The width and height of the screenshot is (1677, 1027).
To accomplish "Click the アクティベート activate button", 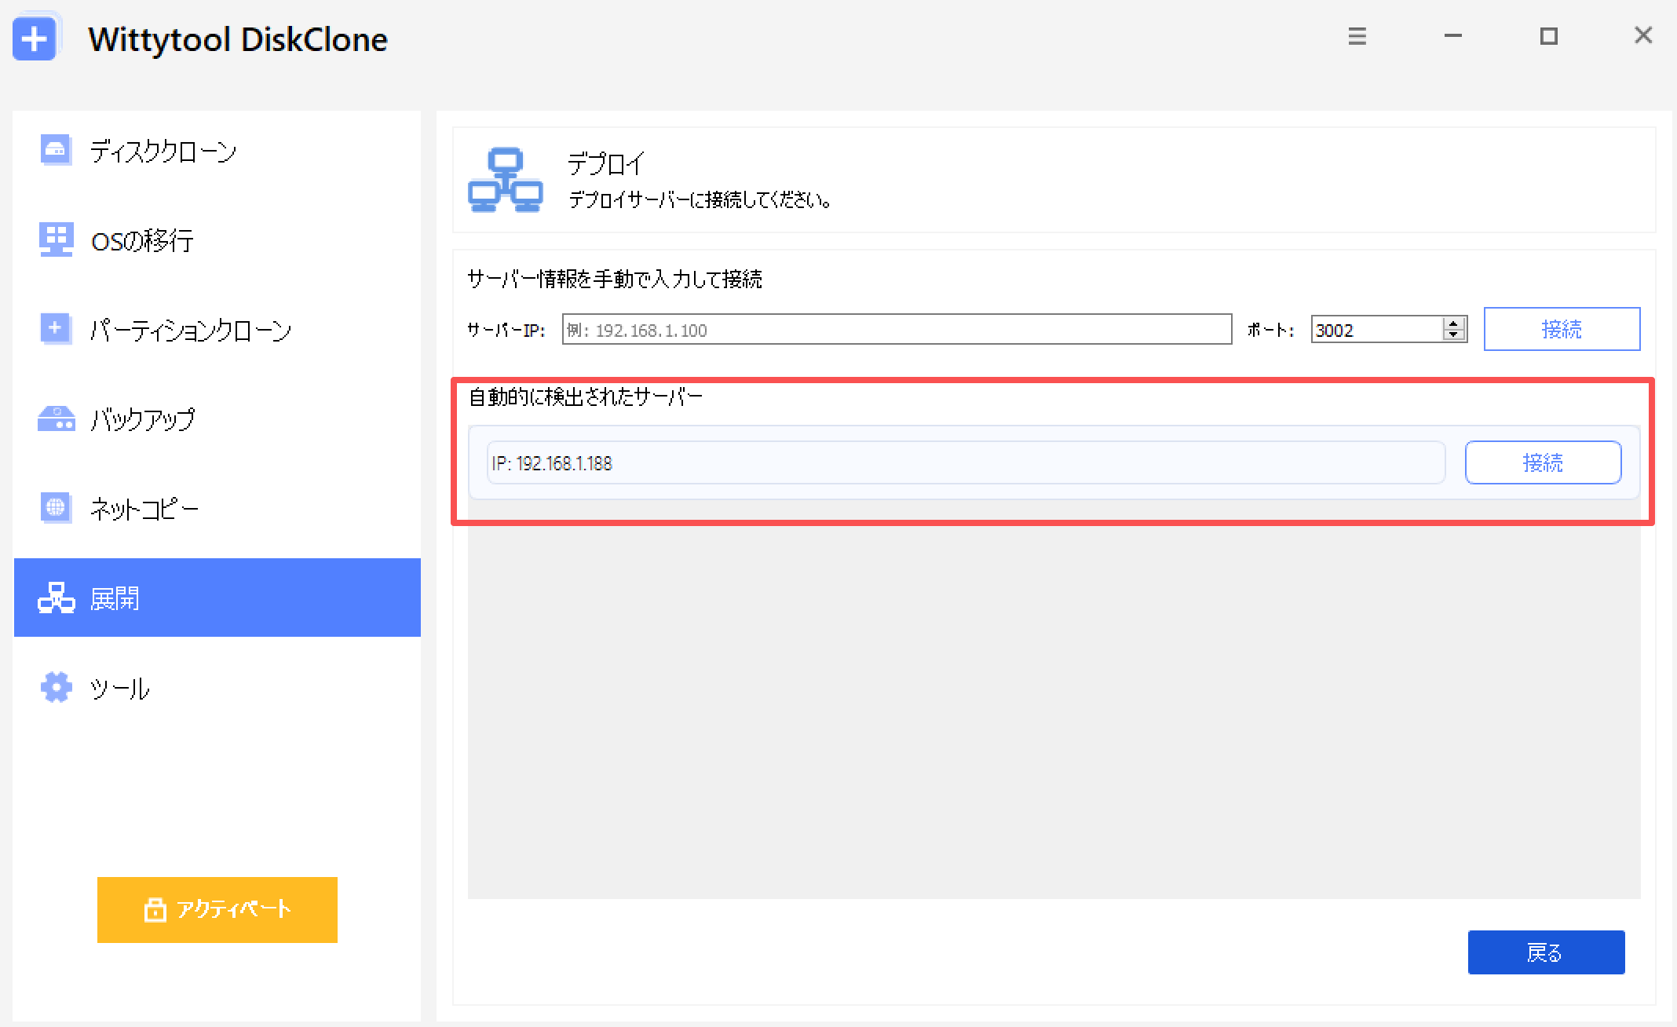I will pos(217,909).
